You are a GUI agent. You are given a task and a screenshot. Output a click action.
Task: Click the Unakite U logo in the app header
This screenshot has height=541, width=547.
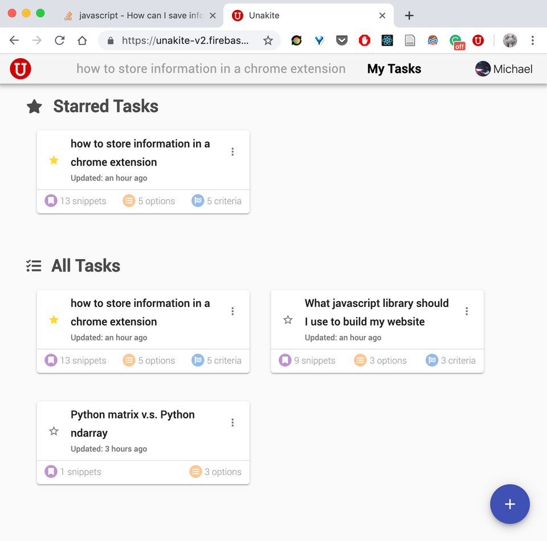(20, 68)
